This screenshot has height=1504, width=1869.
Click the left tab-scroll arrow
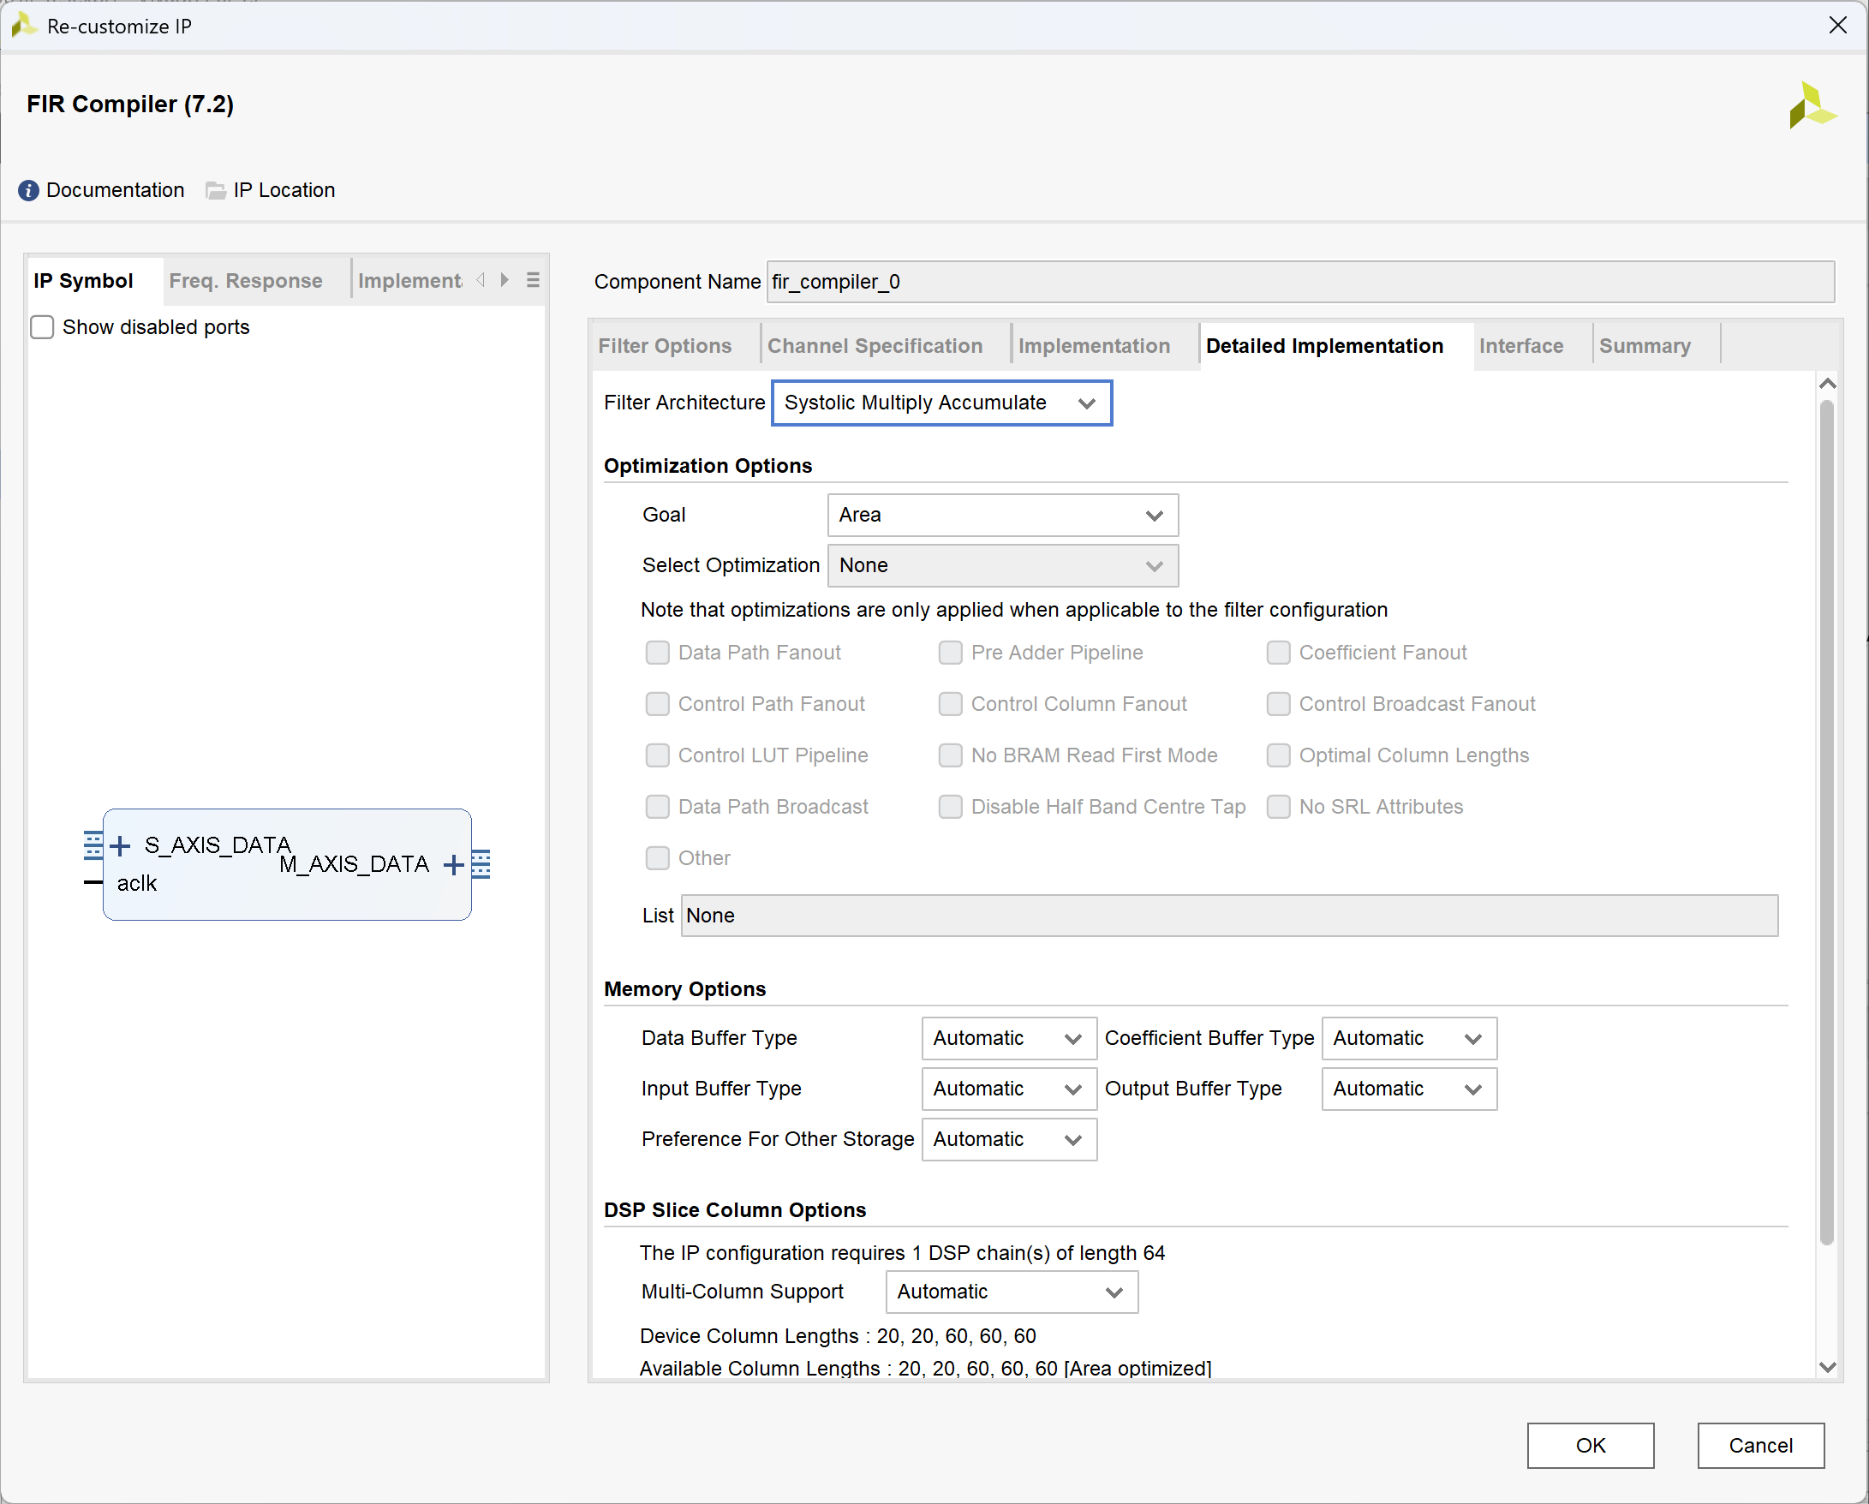click(x=481, y=280)
